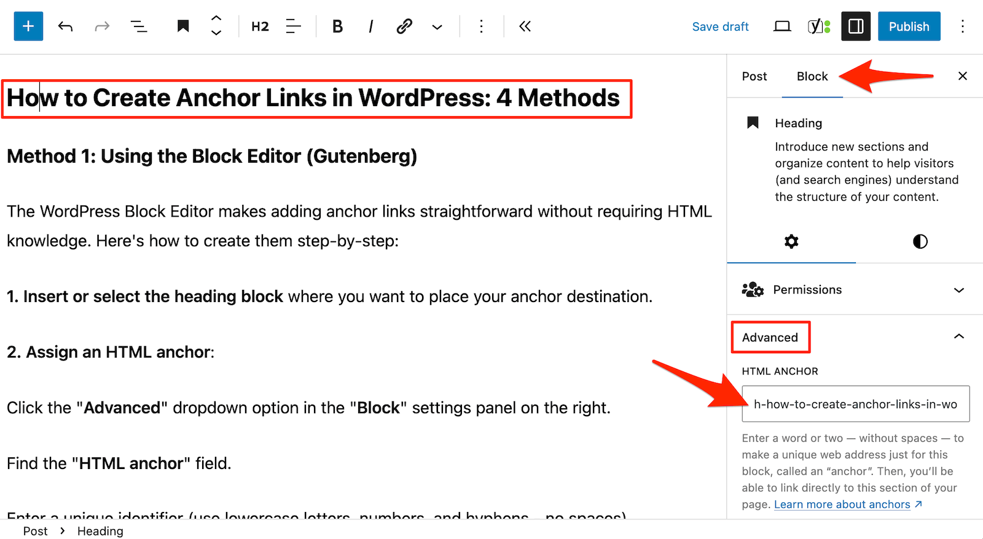Image resolution: width=983 pixels, height=539 pixels.
Task: Click Heading in the breadcrumb
Action: (100, 531)
